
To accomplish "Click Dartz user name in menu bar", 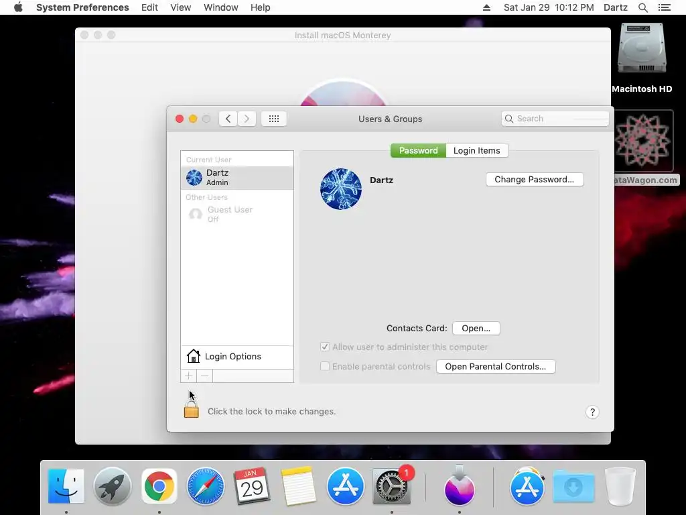I will tap(616, 7).
